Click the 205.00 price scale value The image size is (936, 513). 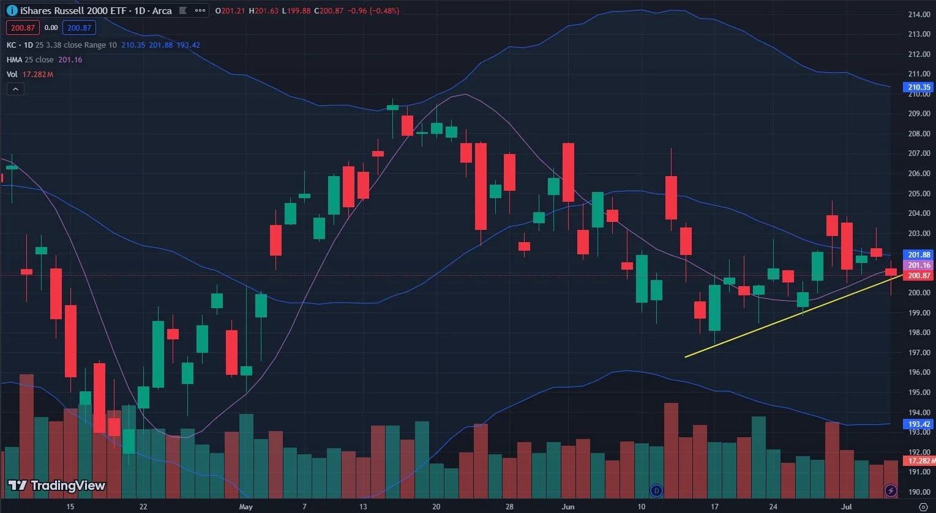[x=919, y=193]
